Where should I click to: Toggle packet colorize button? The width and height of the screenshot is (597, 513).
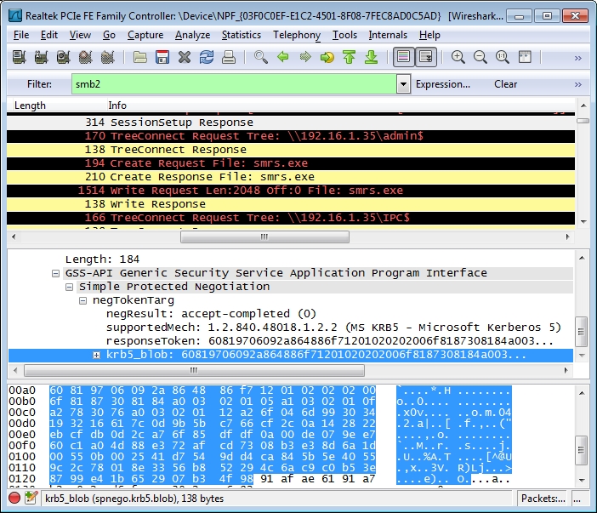coord(404,57)
